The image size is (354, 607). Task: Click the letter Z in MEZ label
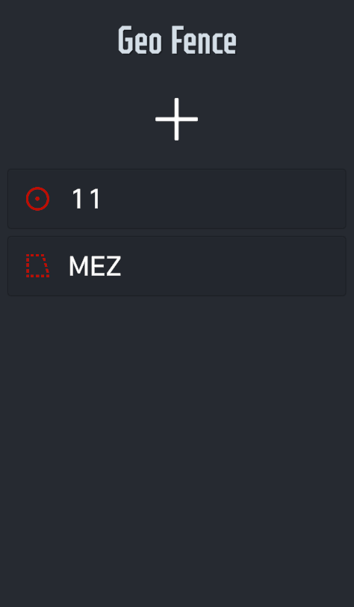tap(114, 266)
